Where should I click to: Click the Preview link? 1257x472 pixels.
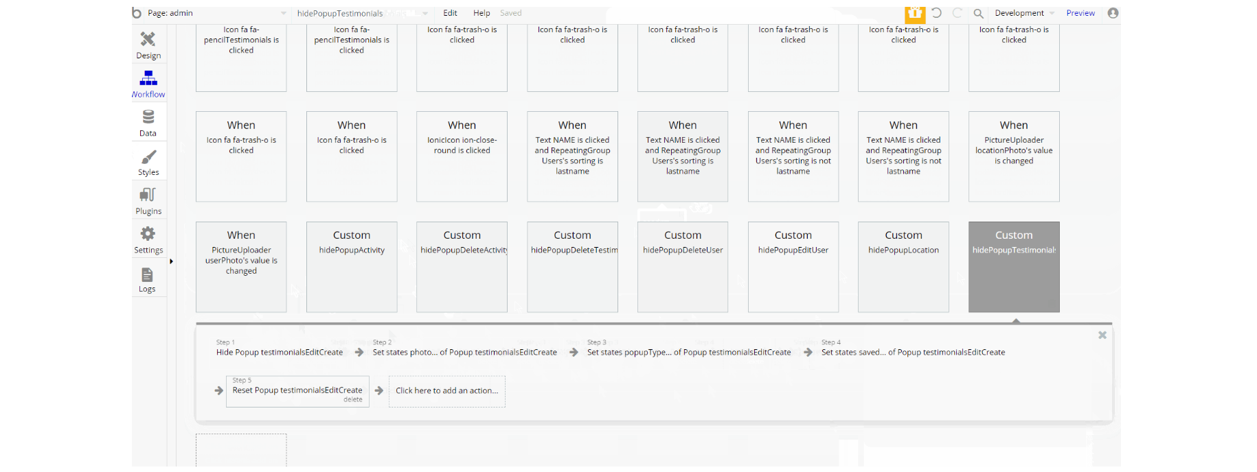click(1080, 13)
